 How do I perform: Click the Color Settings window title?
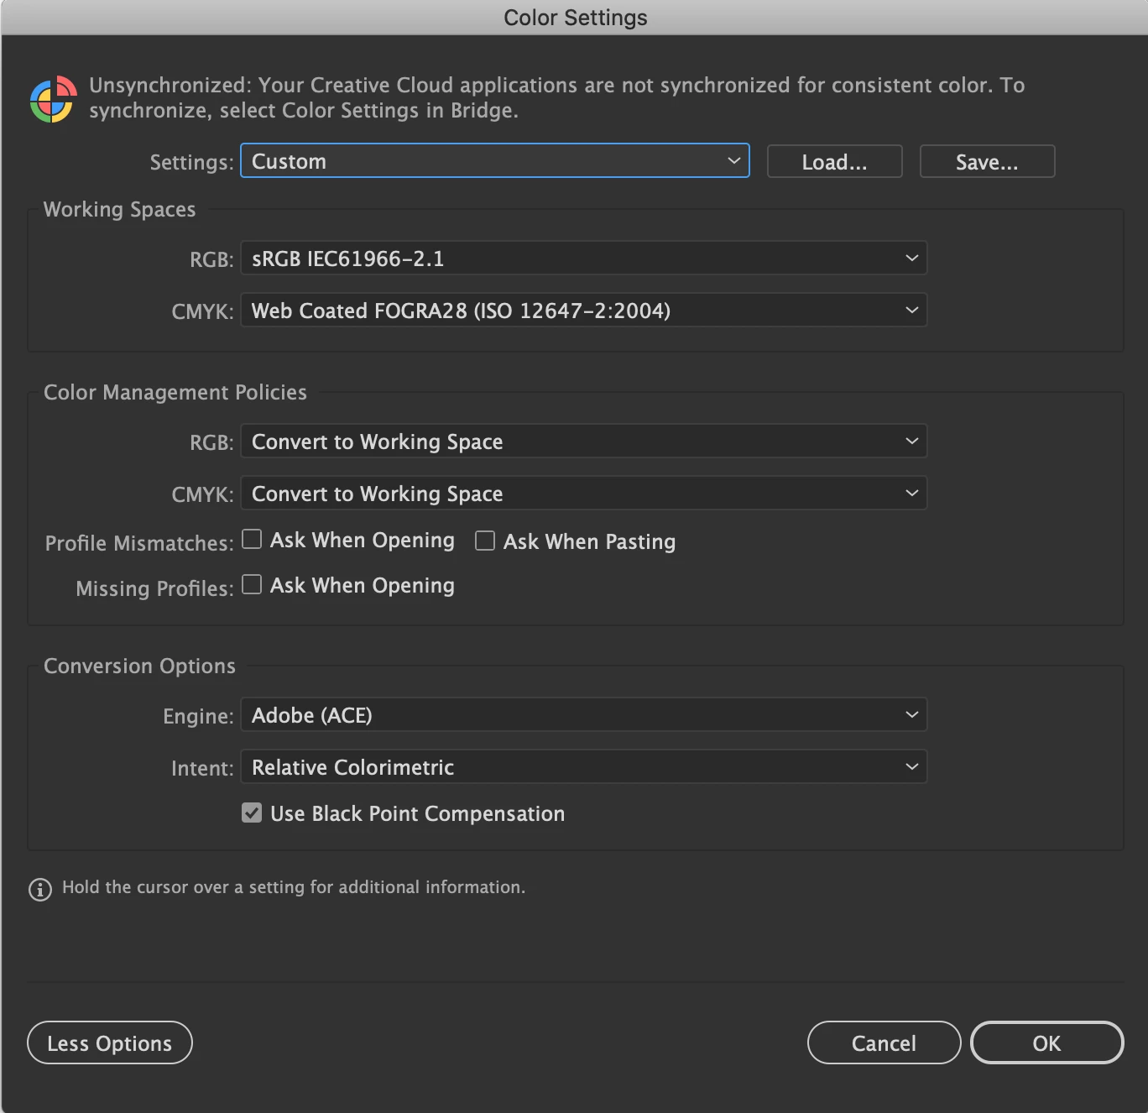pos(576,18)
